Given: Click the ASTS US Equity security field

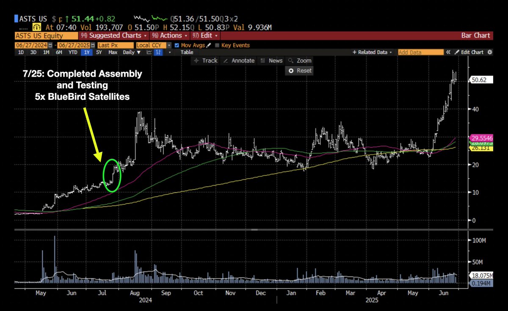Looking at the screenshot, I should (46, 36).
